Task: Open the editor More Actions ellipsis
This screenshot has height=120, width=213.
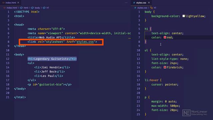Action: click(x=126, y=3)
